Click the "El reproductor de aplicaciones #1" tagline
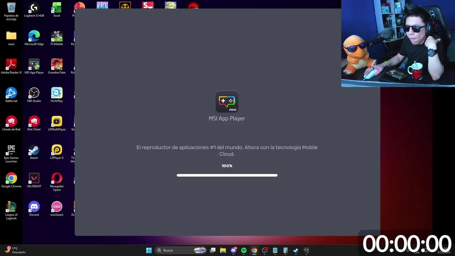This screenshot has width=455, height=256. (x=227, y=150)
